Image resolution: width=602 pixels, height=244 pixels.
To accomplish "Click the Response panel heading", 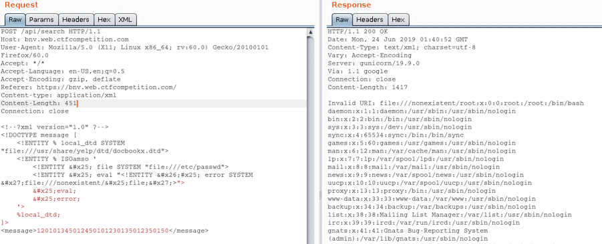I will pos(351,5).
